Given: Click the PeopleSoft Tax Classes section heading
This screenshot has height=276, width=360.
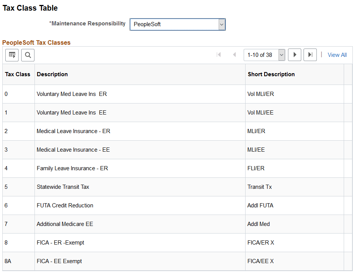Looking at the screenshot, I should 36,43.
